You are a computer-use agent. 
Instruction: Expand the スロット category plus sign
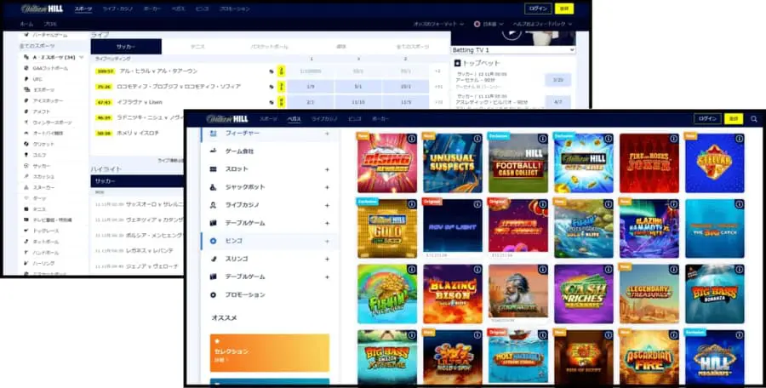[x=327, y=169]
